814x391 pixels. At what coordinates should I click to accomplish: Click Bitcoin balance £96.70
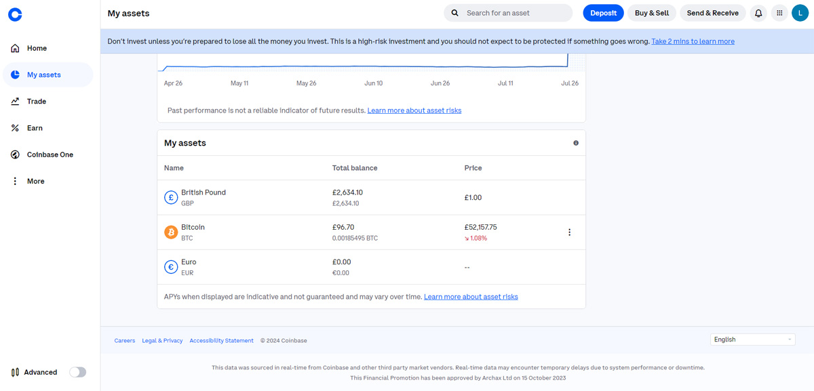click(343, 227)
